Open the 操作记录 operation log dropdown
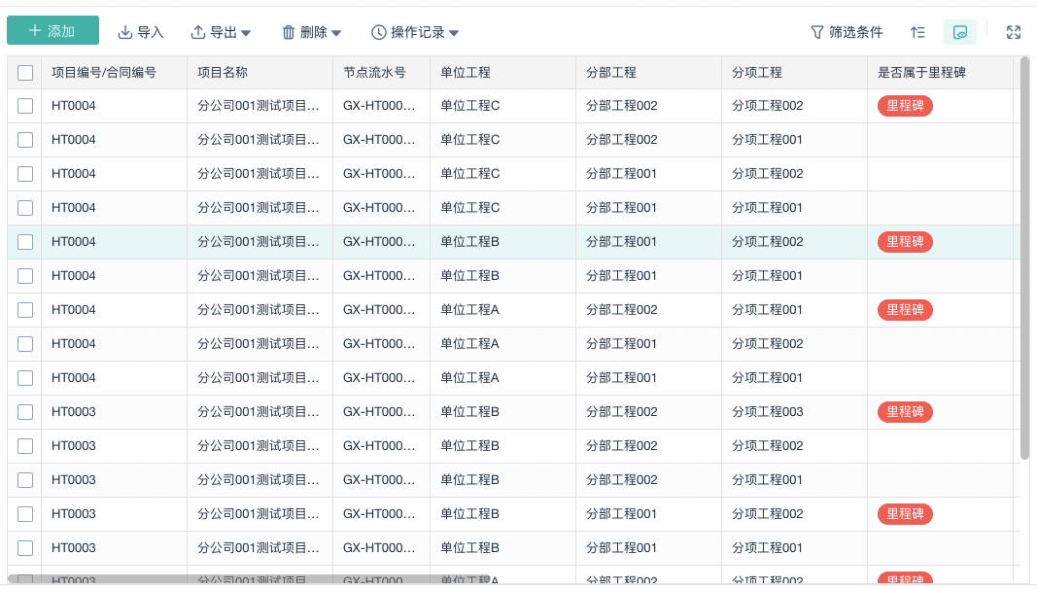 point(415,32)
